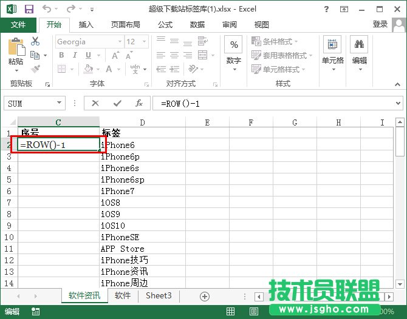
Task: Open Quick Access Toolbar customization arrow
Action: pos(92,10)
